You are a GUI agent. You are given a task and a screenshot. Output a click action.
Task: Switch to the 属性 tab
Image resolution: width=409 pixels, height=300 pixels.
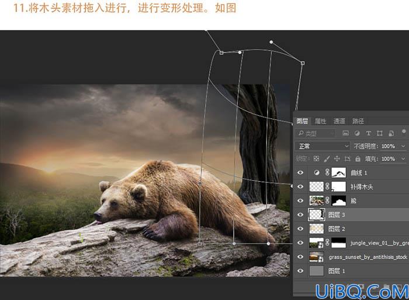click(320, 121)
